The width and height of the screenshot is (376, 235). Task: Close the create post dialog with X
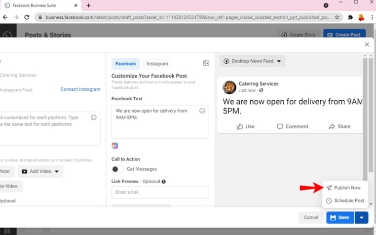(367, 44)
